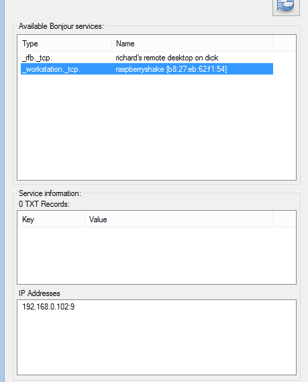The image size is (308, 382).
Task: Click the 0 TXT Records label
Action: 44,204
